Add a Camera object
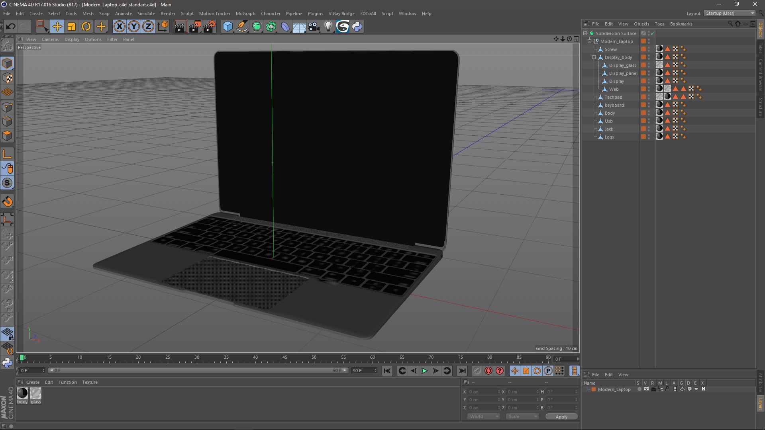765x430 pixels. [x=314, y=27]
